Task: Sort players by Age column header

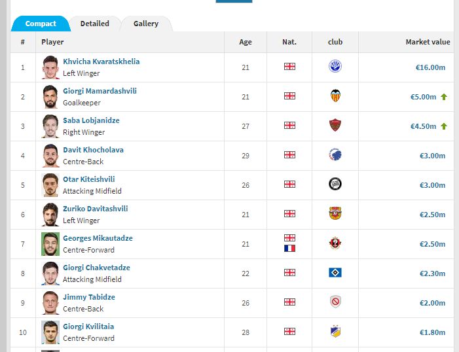Action: point(246,42)
